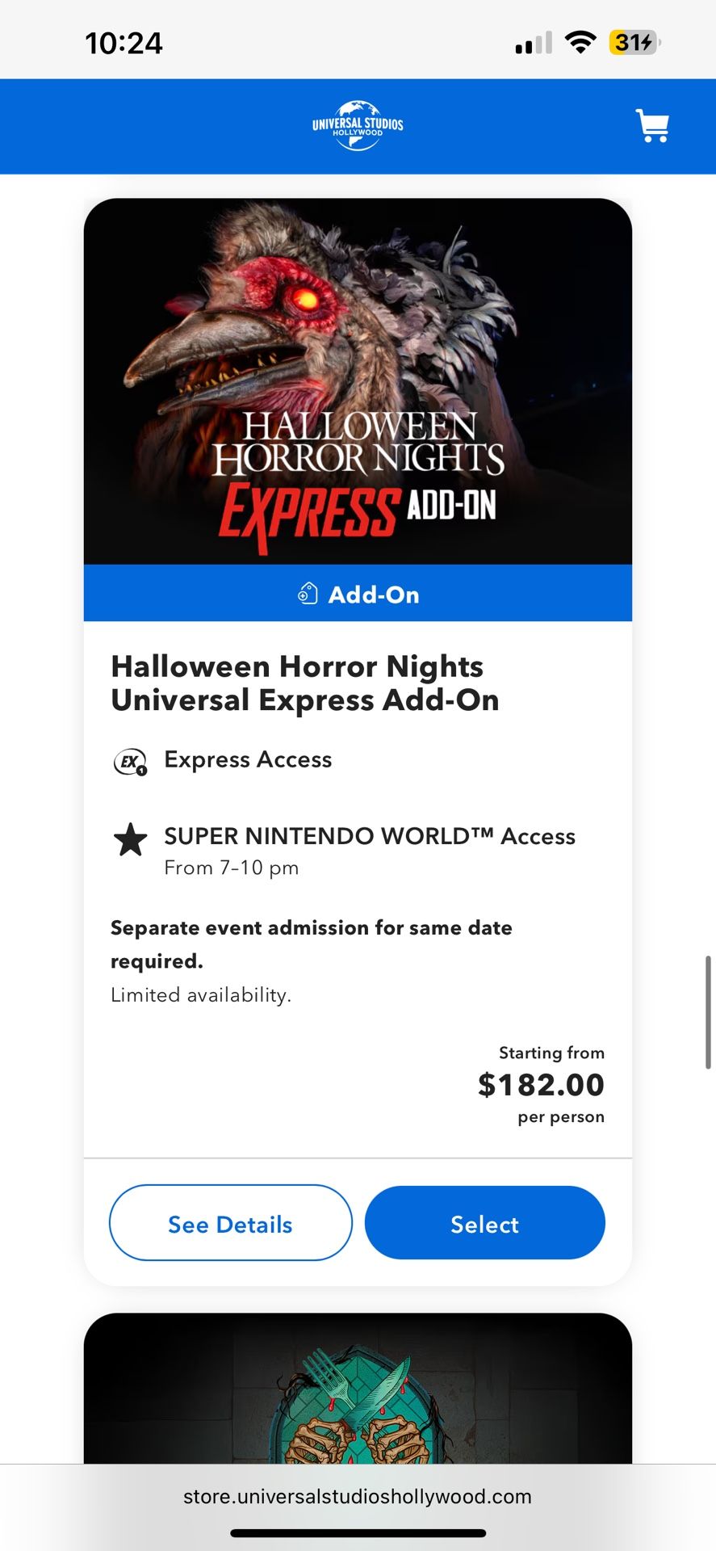Click the Halloween Horror Nights Express hero image

(x=358, y=380)
